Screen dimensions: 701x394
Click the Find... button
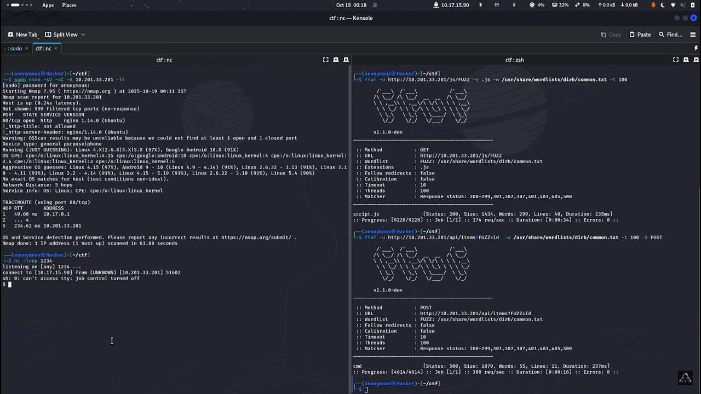pyautogui.click(x=669, y=34)
